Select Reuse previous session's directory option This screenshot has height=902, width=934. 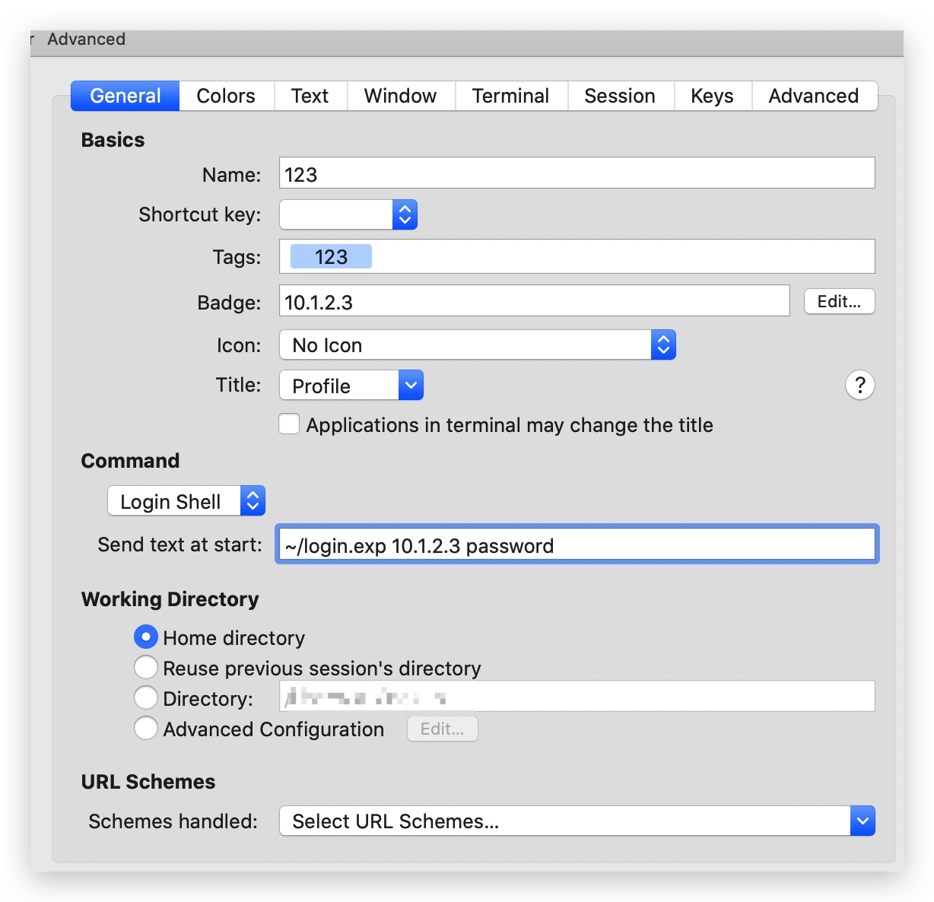tap(145, 667)
